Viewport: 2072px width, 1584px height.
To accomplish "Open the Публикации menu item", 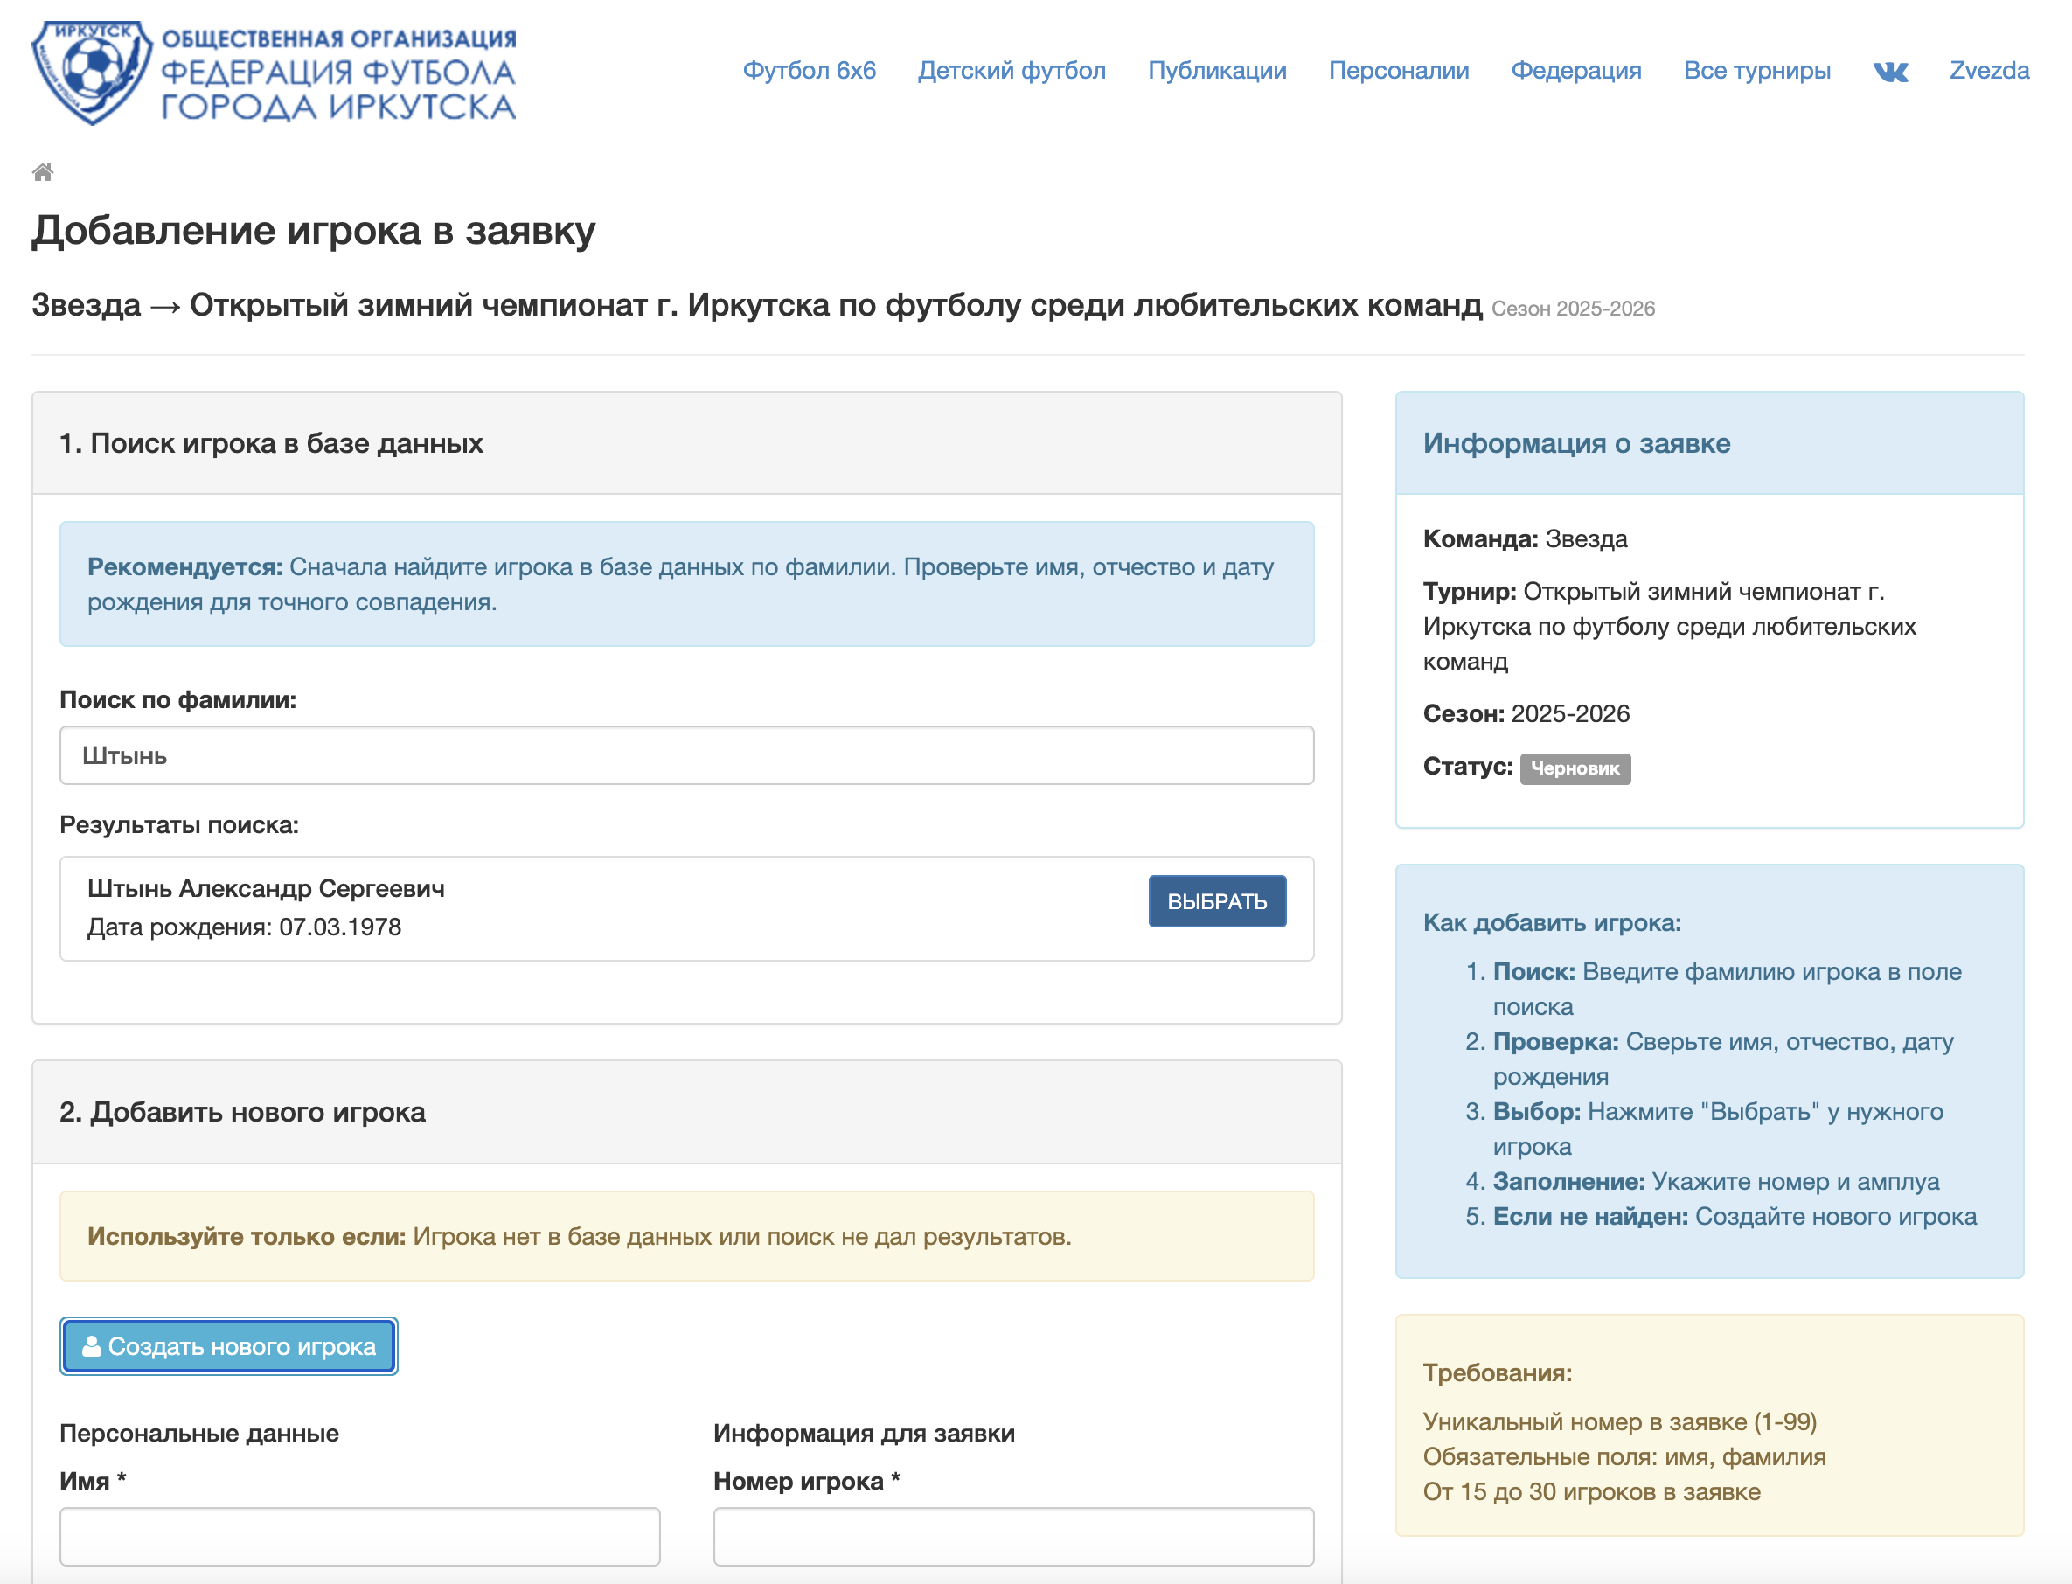I will (1216, 71).
